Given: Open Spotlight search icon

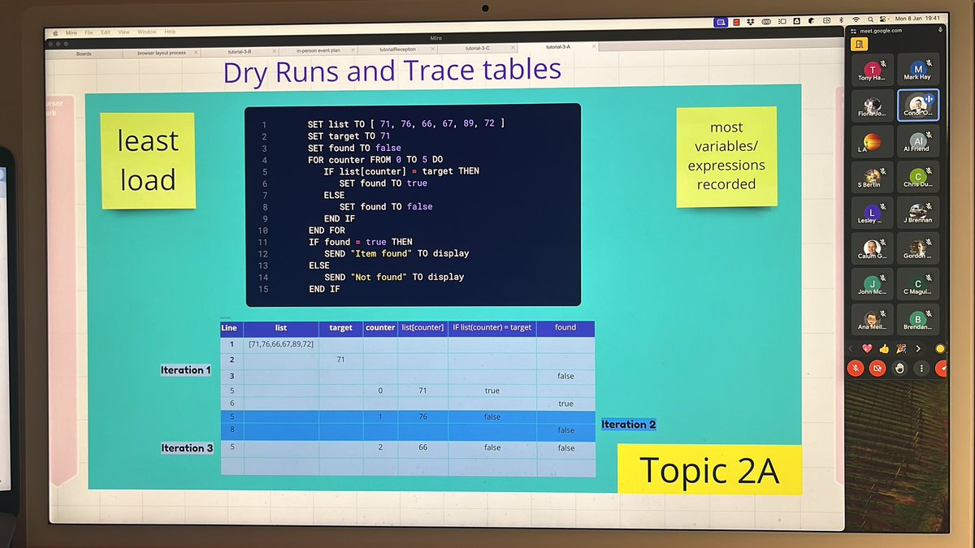Looking at the screenshot, I should tap(870, 19).
